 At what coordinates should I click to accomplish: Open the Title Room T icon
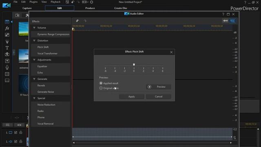point(7,48)
